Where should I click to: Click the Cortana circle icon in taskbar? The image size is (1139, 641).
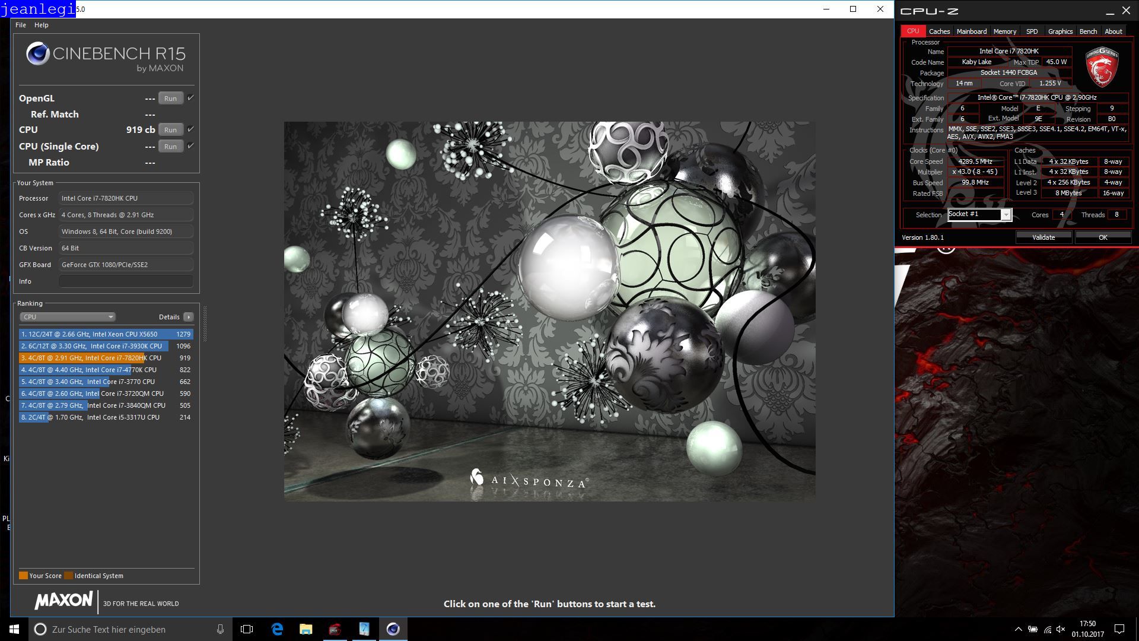coord(40,629)
